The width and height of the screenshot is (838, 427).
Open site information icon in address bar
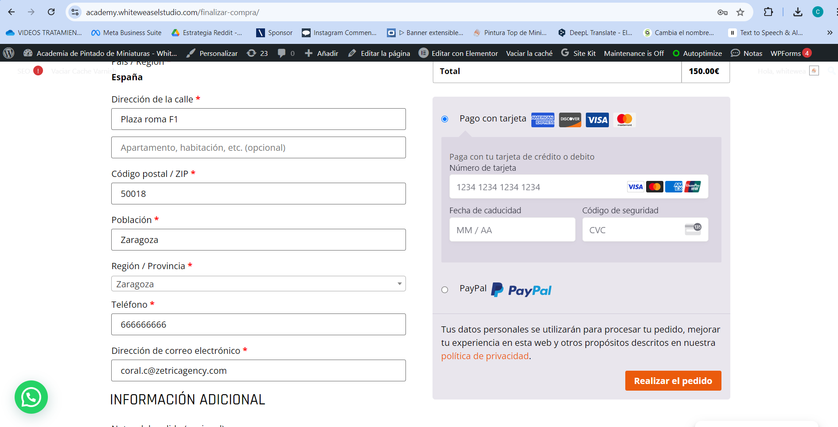click(75, 12)
